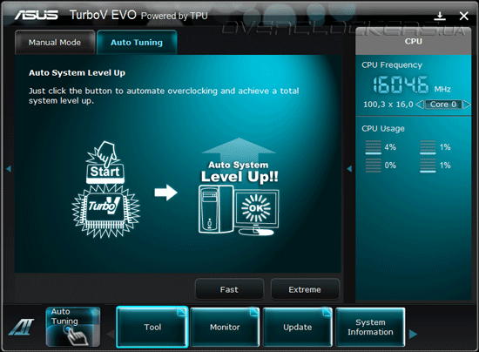Image resolution: width=479 pixels, height=352 pixels.
Task: Click the Start TurboV chip illustration
Action: coord(105,189)
